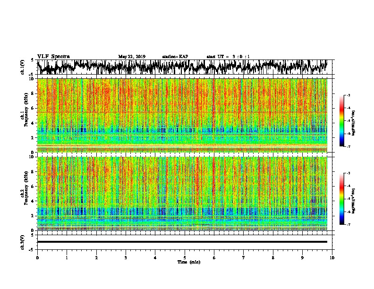Click the "8" minute time axis label

[273, 258]
